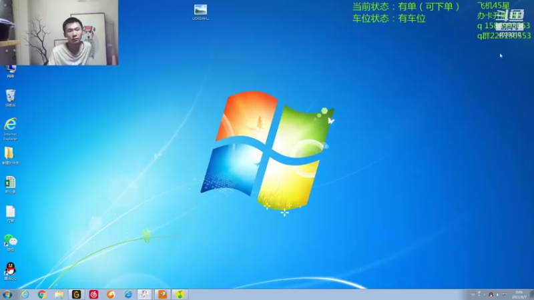
Task: Open the yellow folder on the desktop
Action: click(x=10, y=156)
